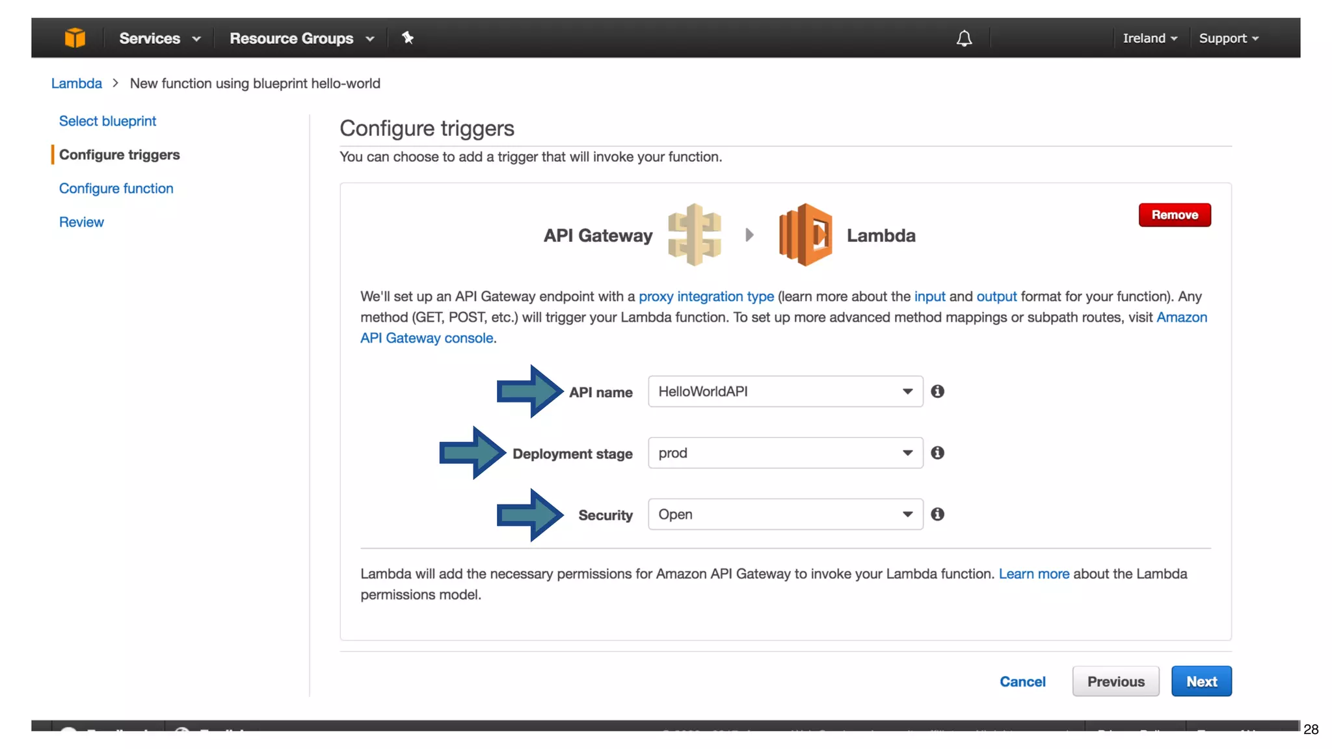1332x749 pixels.
Task: Click the pin shortcut icon in navbar
Action: (408, 38)
